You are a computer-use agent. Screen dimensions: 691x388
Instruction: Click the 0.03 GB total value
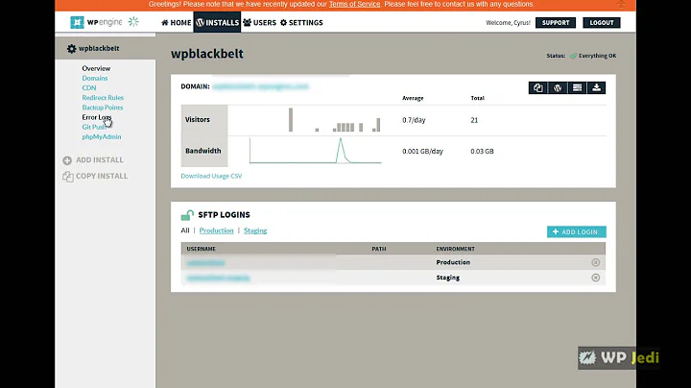(482, 151)
